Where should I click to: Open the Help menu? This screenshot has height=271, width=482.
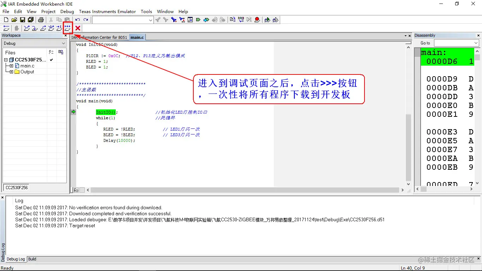coord(183,11)
